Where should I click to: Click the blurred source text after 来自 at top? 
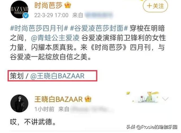pyautogui.click(x=99, y=15)
